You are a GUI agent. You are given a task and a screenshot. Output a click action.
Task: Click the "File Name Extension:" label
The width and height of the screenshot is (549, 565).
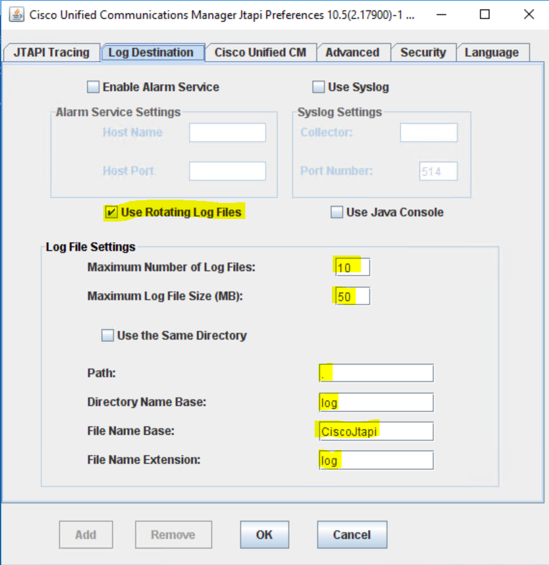coord(144,460)
